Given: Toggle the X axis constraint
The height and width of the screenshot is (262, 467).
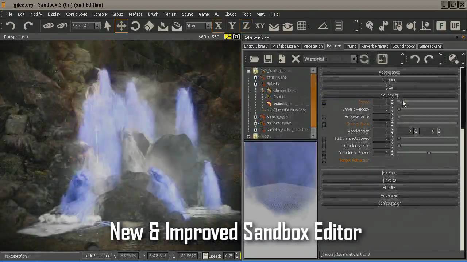Looking at the screenshot, I should 218,26.
